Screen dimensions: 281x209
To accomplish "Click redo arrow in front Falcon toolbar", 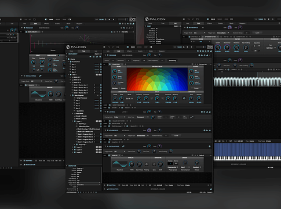I will (x=113, y=47).
